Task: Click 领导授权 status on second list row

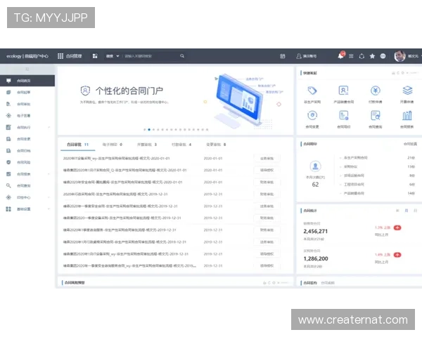Action: tap(267, 171)
